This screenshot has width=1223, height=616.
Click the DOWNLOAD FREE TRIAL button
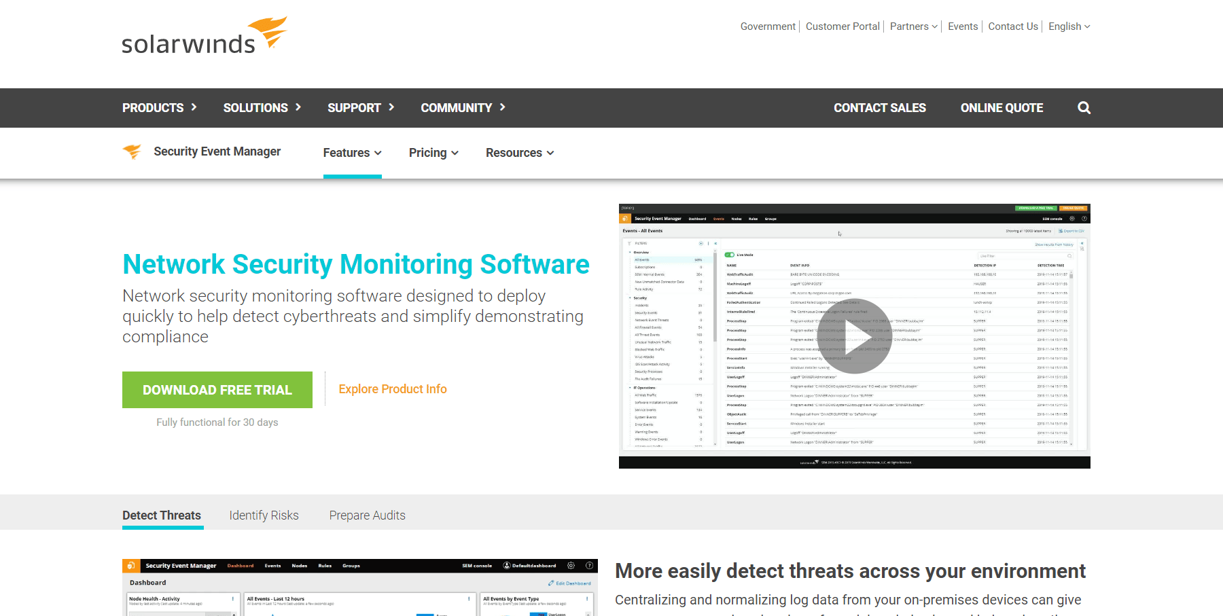217,390
